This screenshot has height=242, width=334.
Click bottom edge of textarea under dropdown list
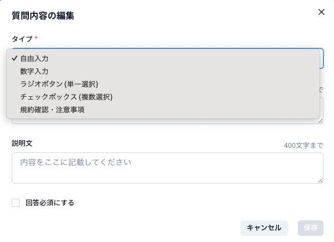click(x=167, y=122)
